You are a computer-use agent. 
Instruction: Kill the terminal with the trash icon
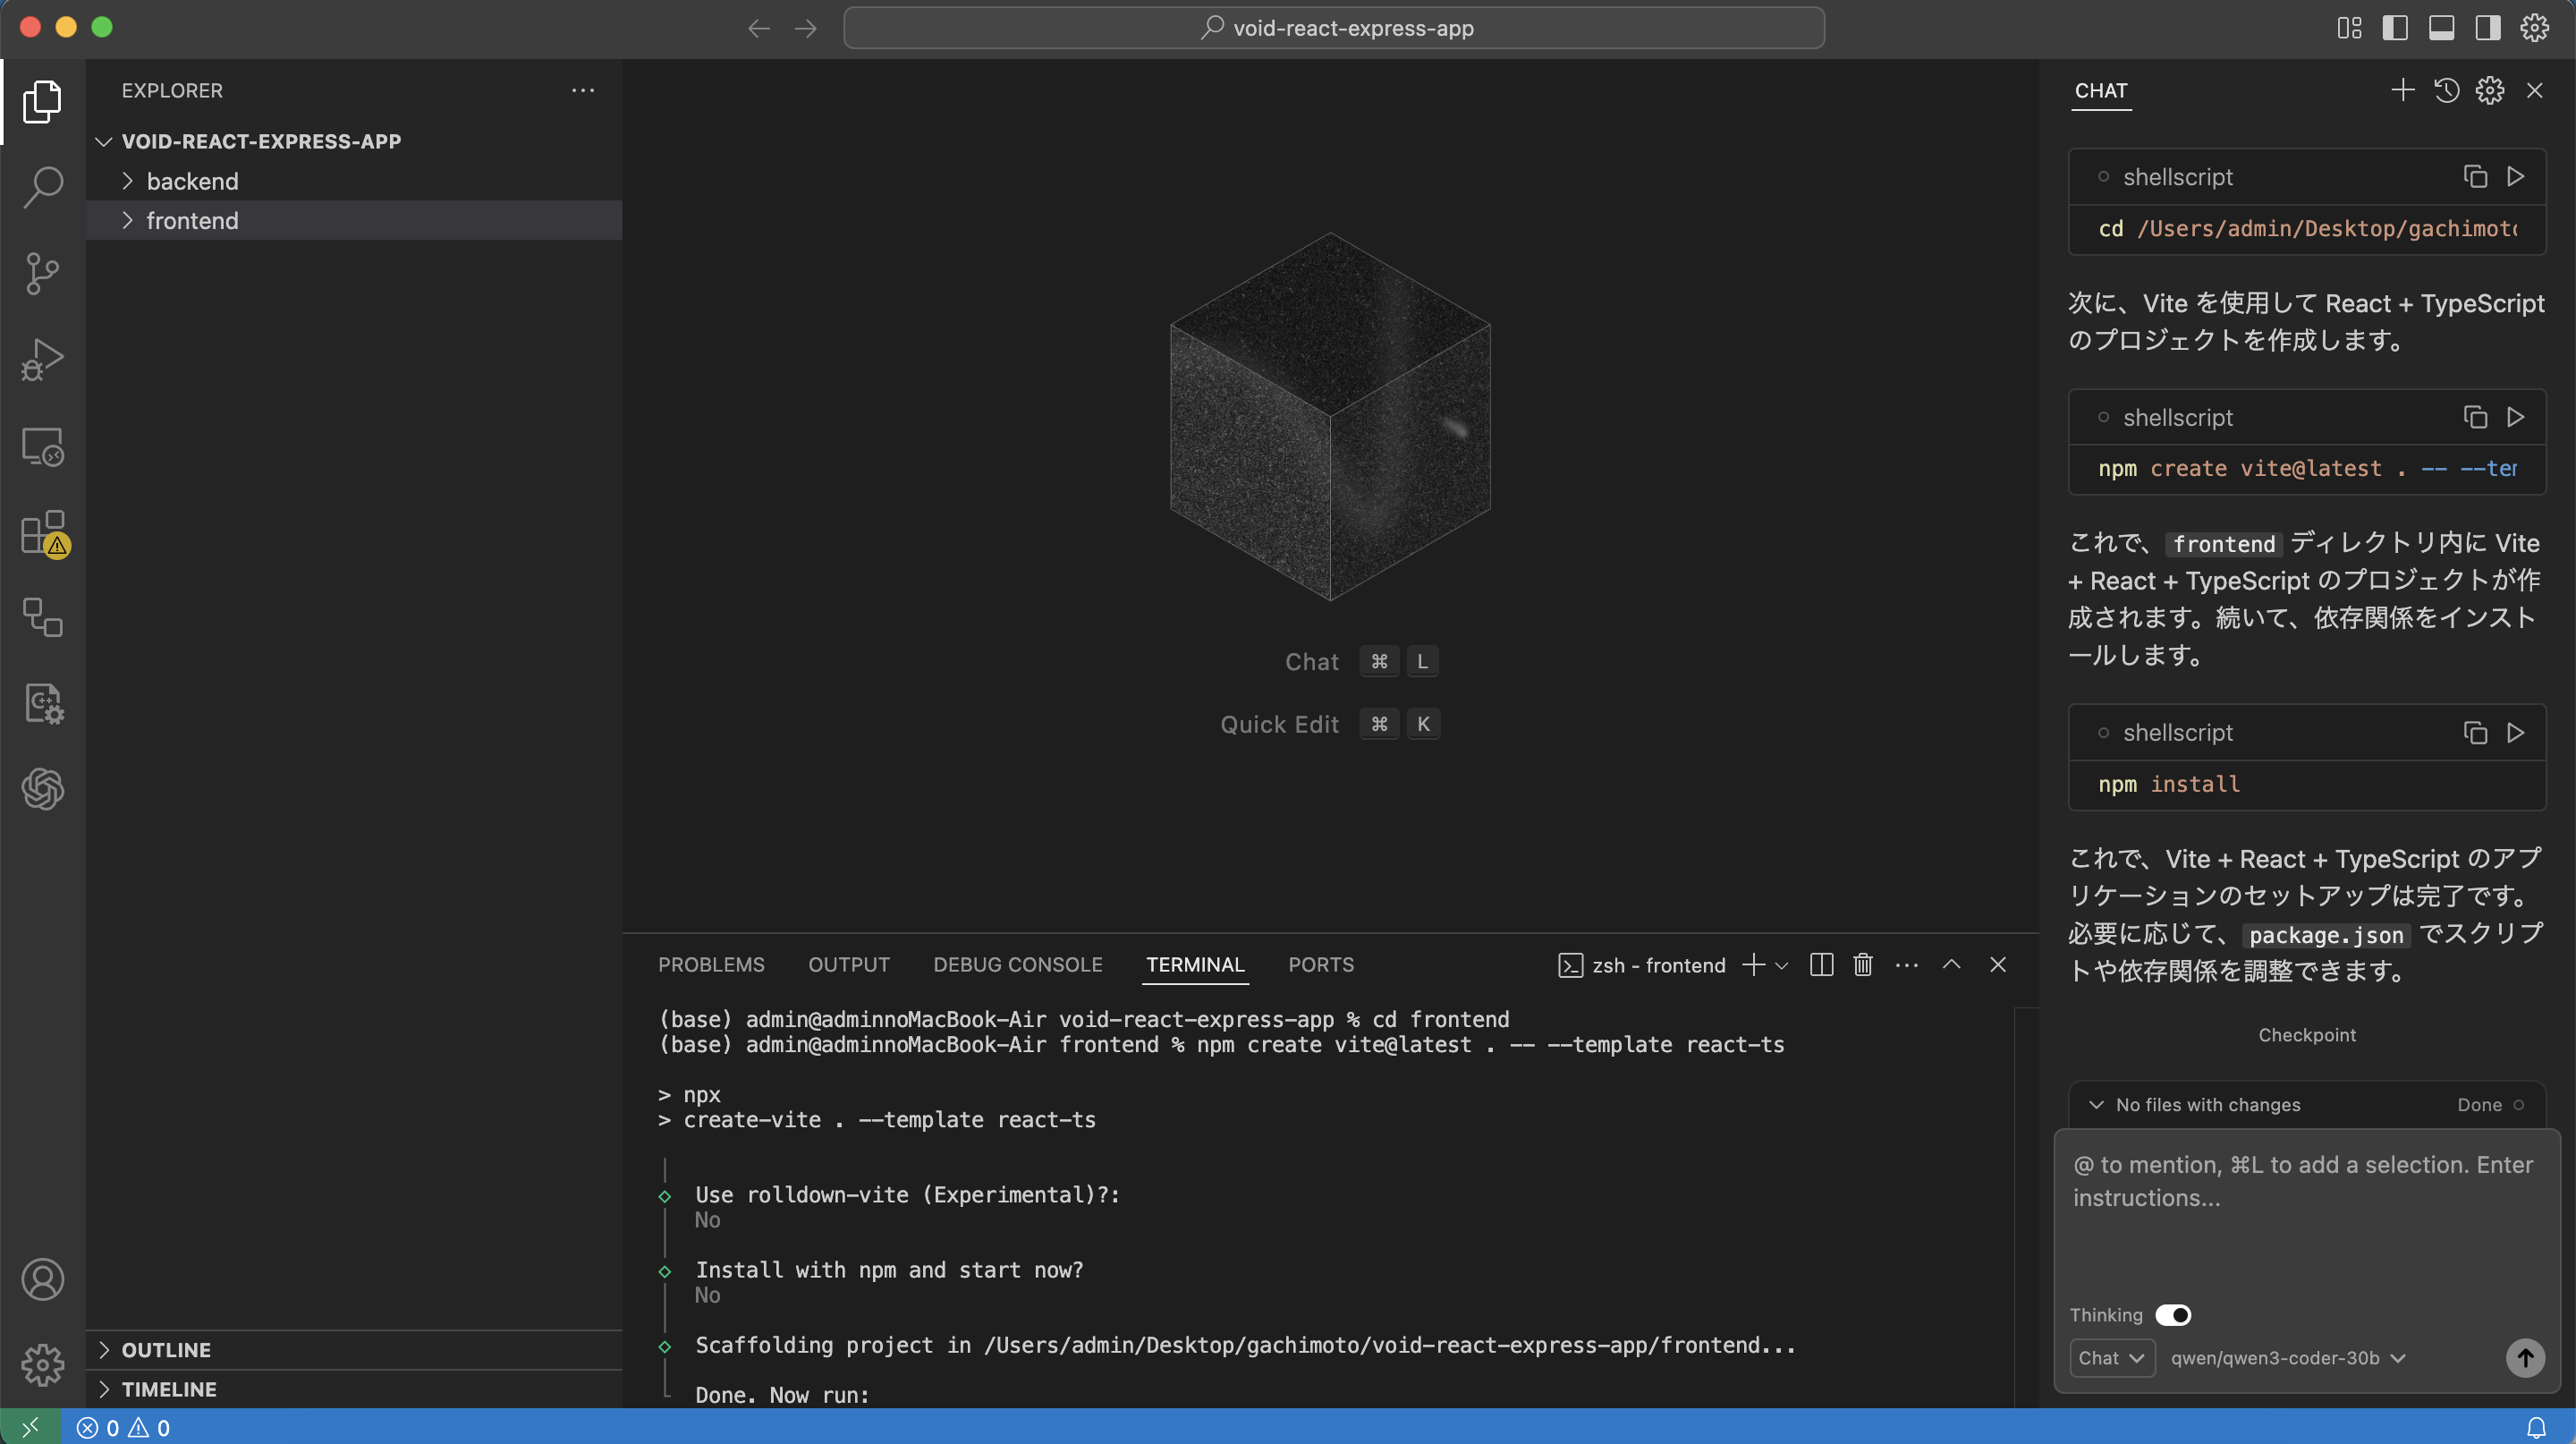tap(1862, 965)
